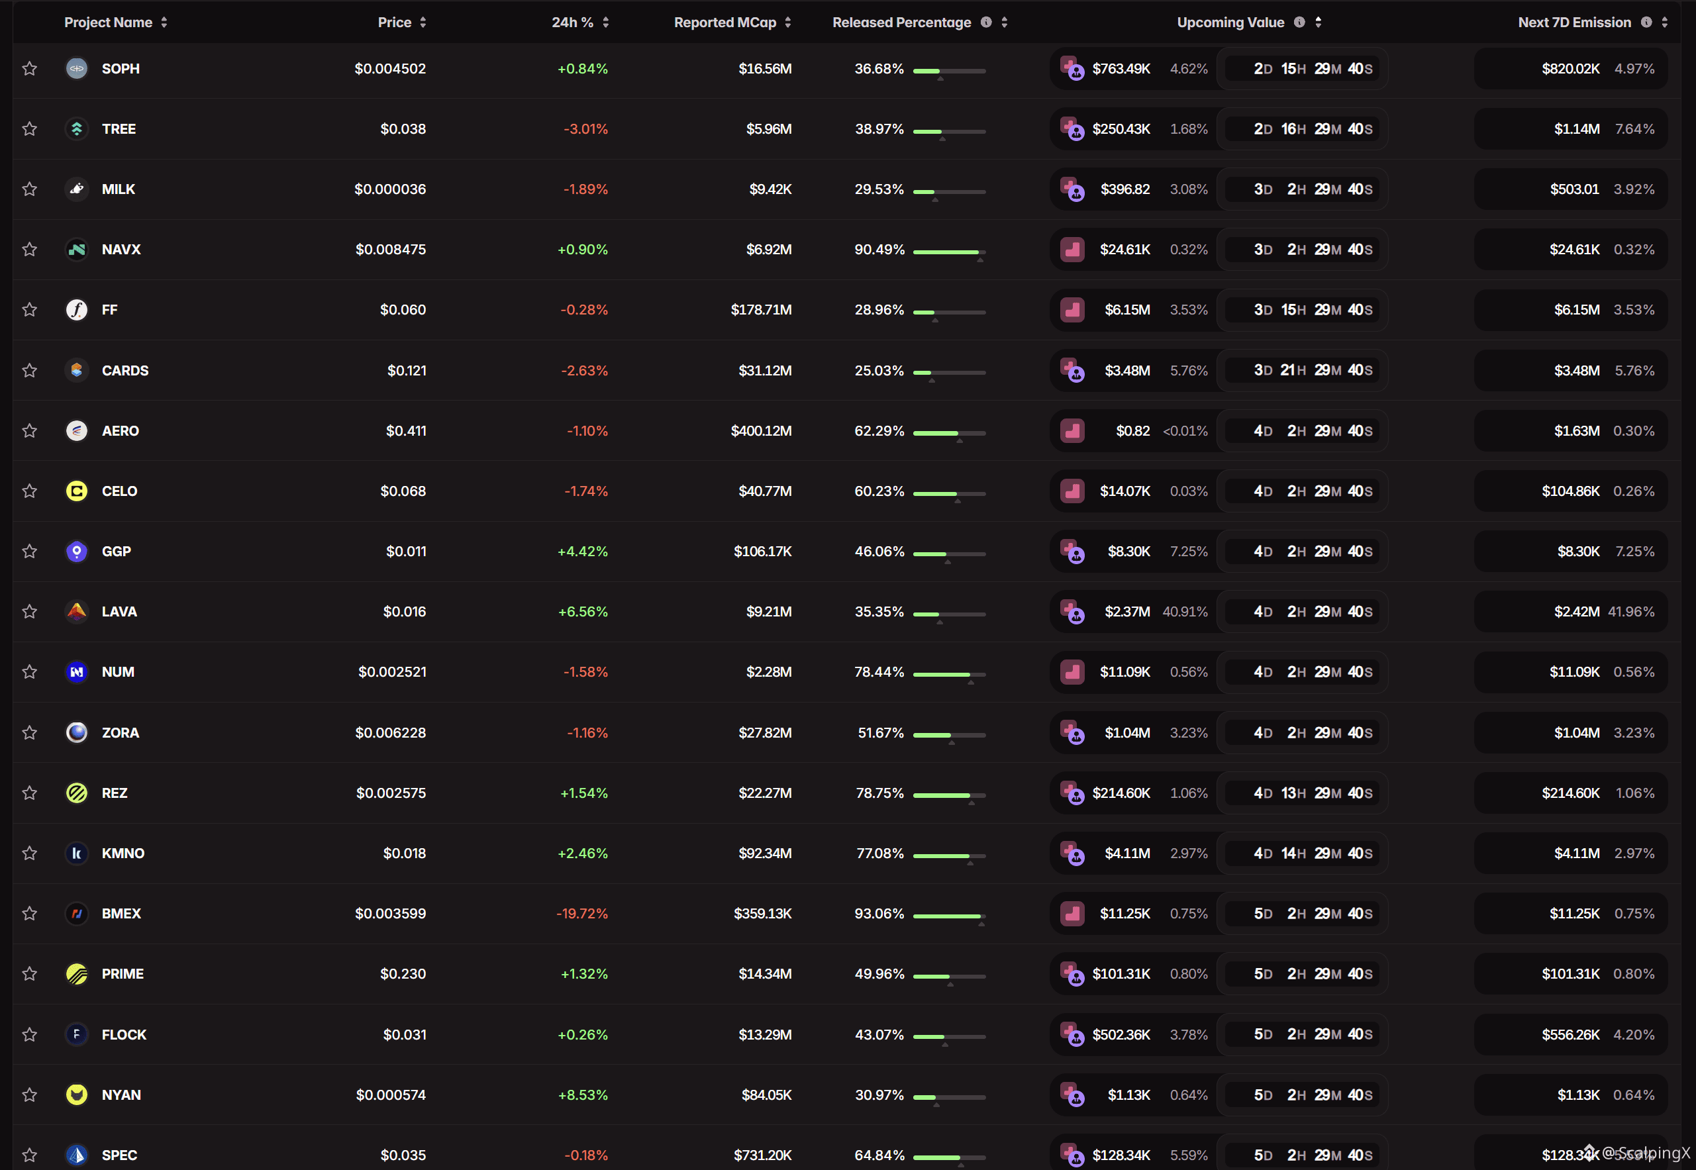The height and width of the screenshot is (1170, 1696).
Task: Click the SOPH token logo icon
Action: pos(76,68)
